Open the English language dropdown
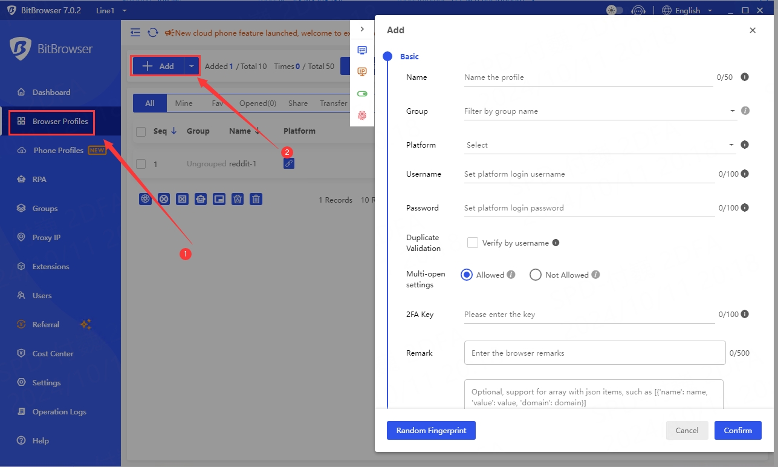 tap(687, 10)
